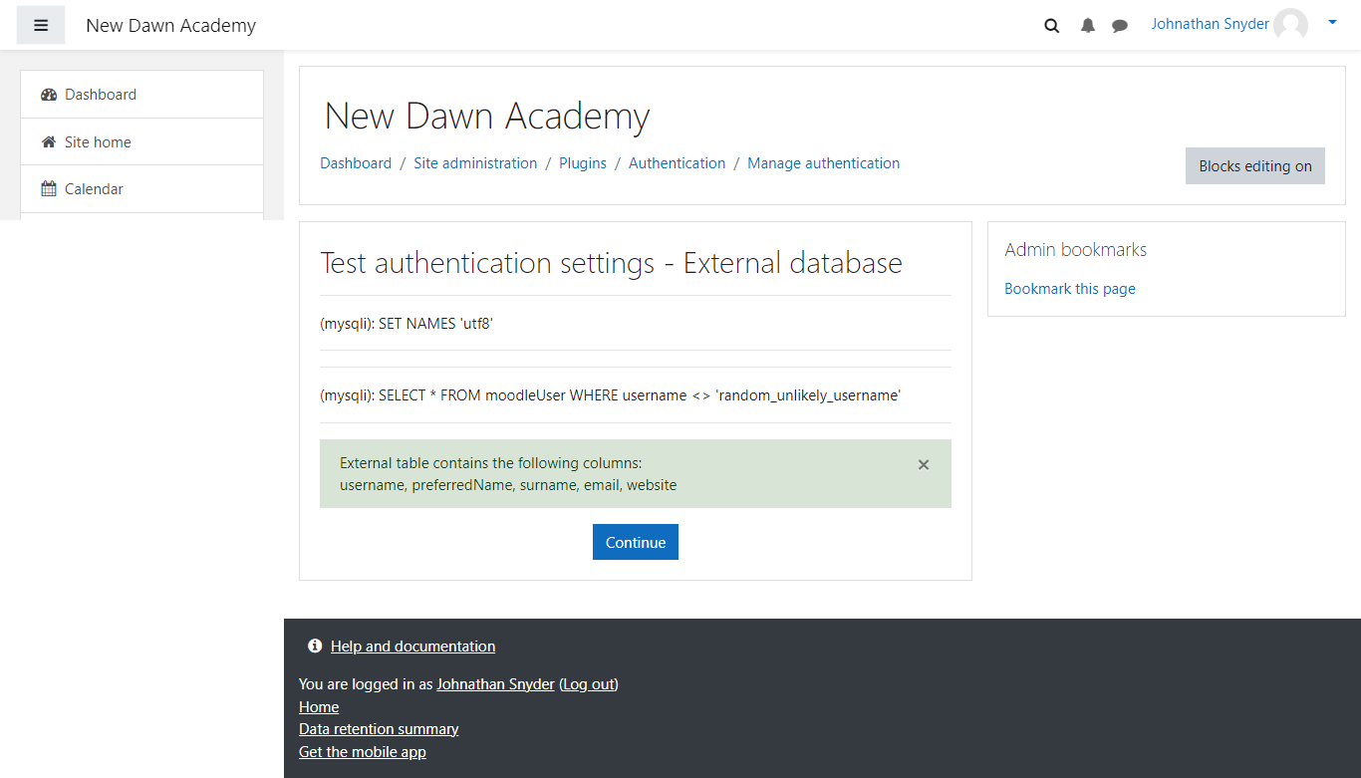Click the SELECT * FROM moodleUser query text
Viewport: 1361px width, 778px height.
(611, 395)
